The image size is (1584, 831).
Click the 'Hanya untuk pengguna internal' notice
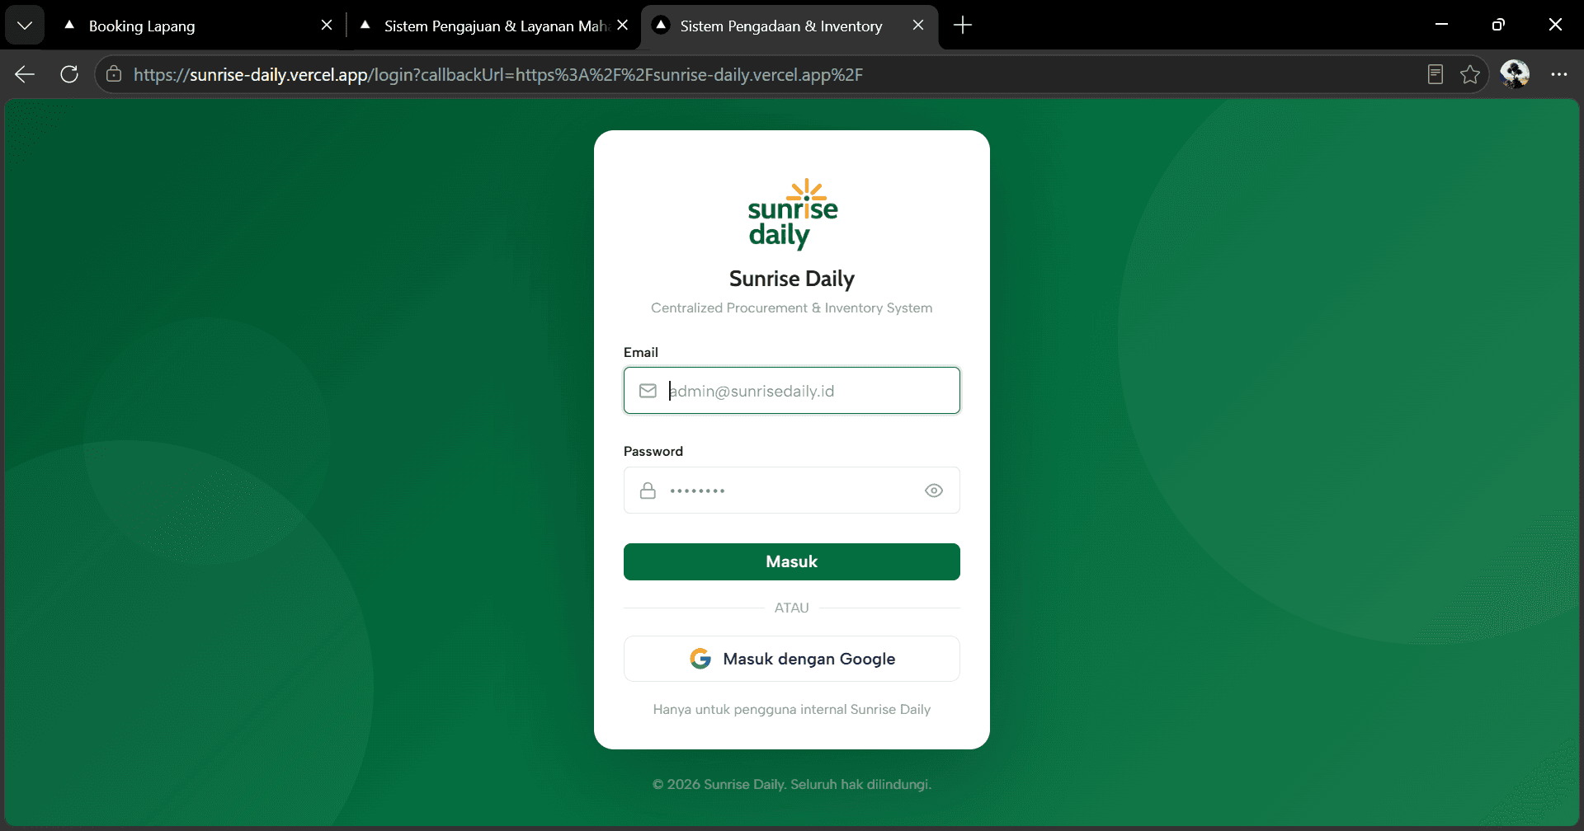point(792,709)
